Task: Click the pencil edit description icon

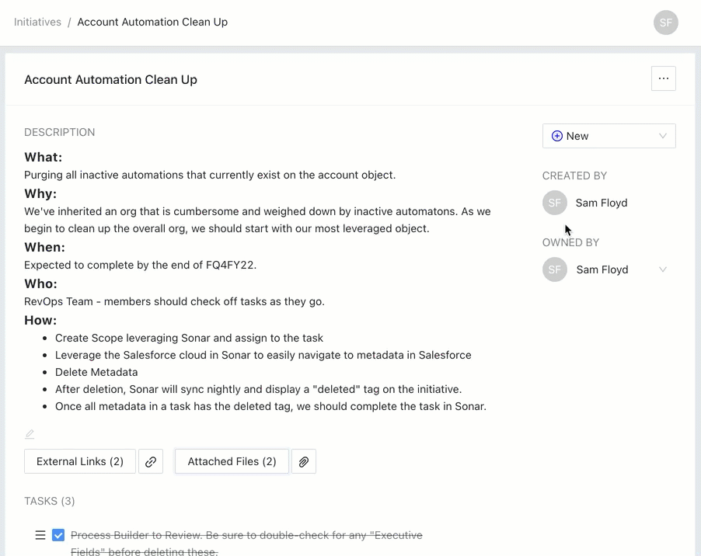Action: (30, 434)
